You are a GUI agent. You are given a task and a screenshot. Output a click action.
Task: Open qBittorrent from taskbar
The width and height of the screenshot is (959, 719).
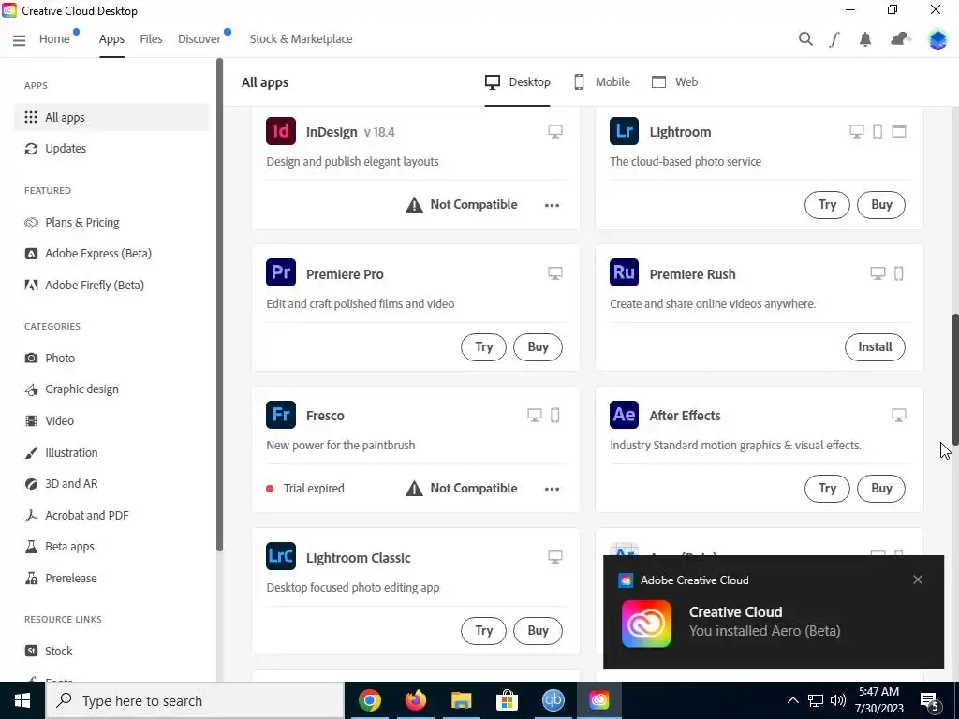click(x=553, y=700)
